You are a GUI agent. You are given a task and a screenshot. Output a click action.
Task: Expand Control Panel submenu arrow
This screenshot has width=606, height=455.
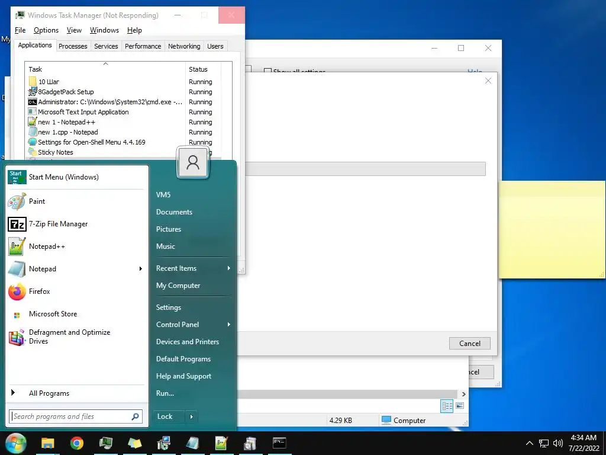click(x=229, y=324)
